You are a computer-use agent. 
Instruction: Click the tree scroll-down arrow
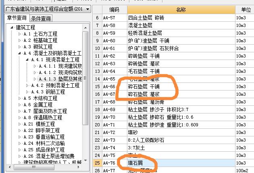(85, 161)
